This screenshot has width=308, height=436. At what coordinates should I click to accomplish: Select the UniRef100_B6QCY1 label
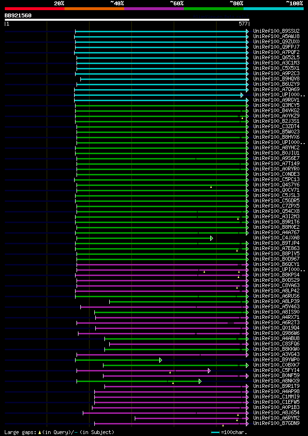click(x=276, y=264)
